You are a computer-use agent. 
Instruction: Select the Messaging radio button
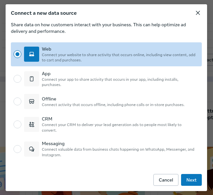[17, 149]
